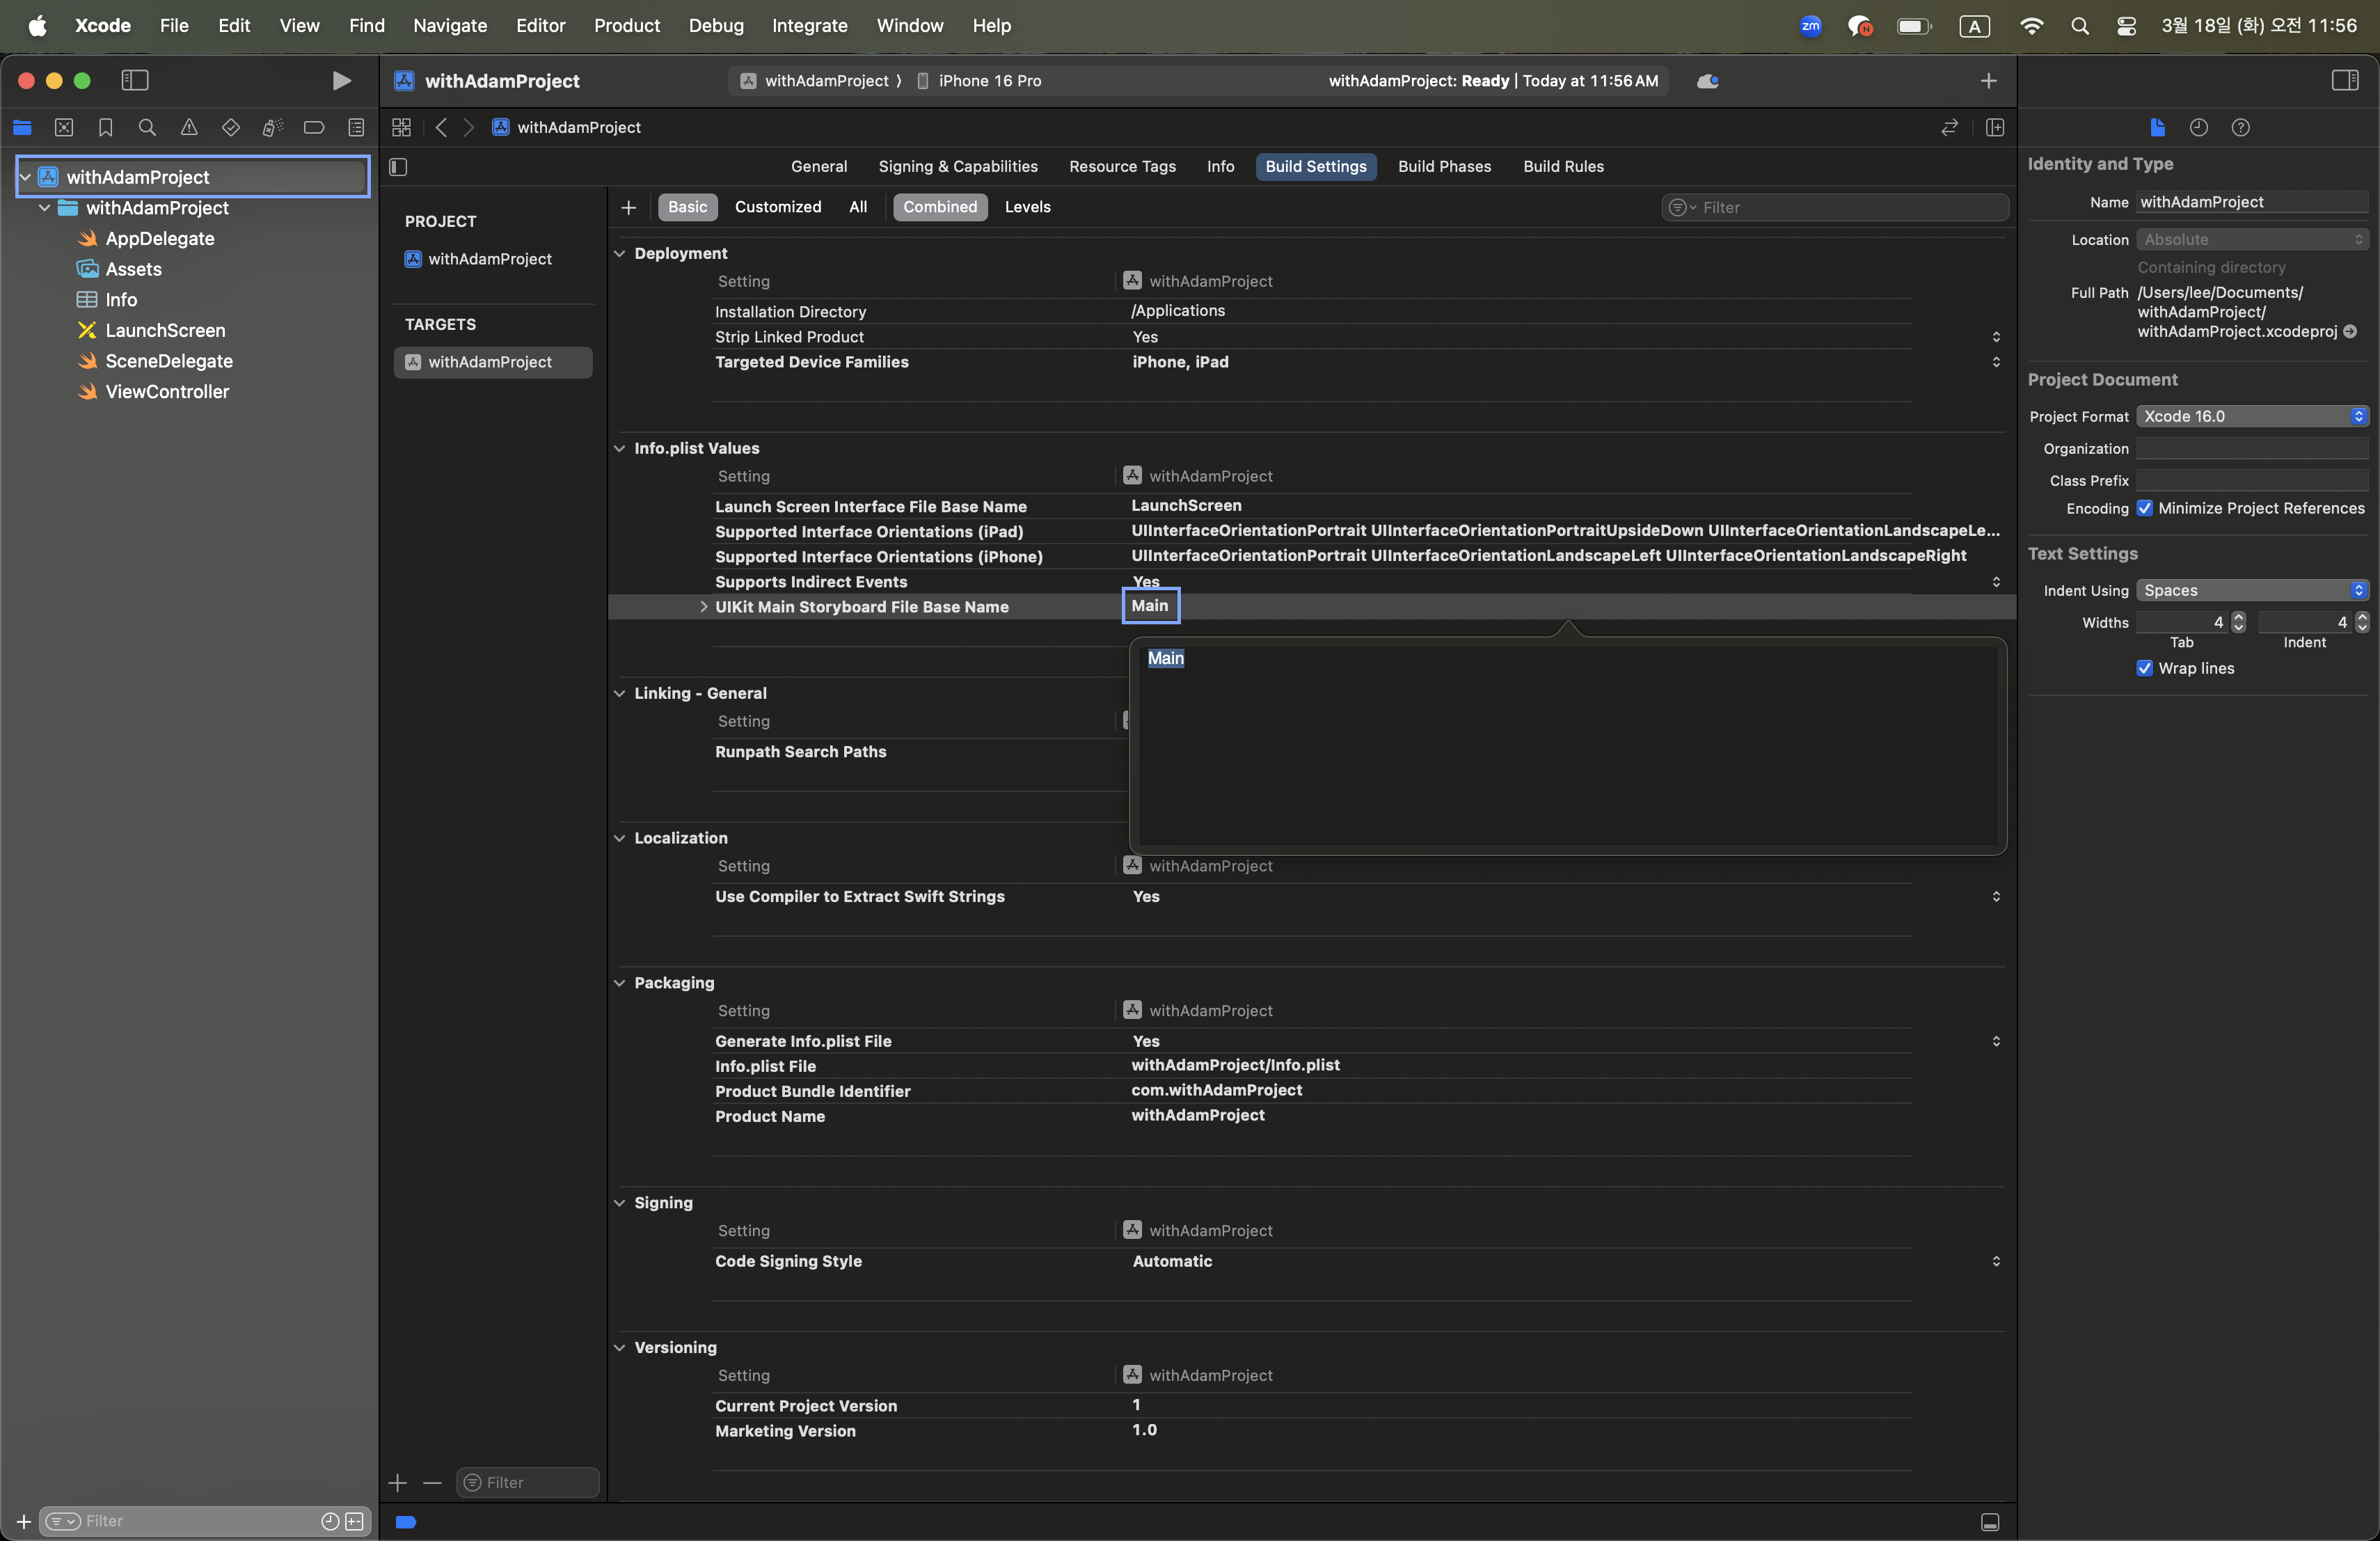Collapse the Info.plist Values section
This screenshot has width=2380, height=1541.
click(x=619, y=448)
